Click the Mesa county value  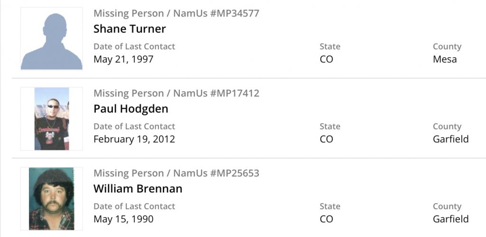tap(445, 59)
